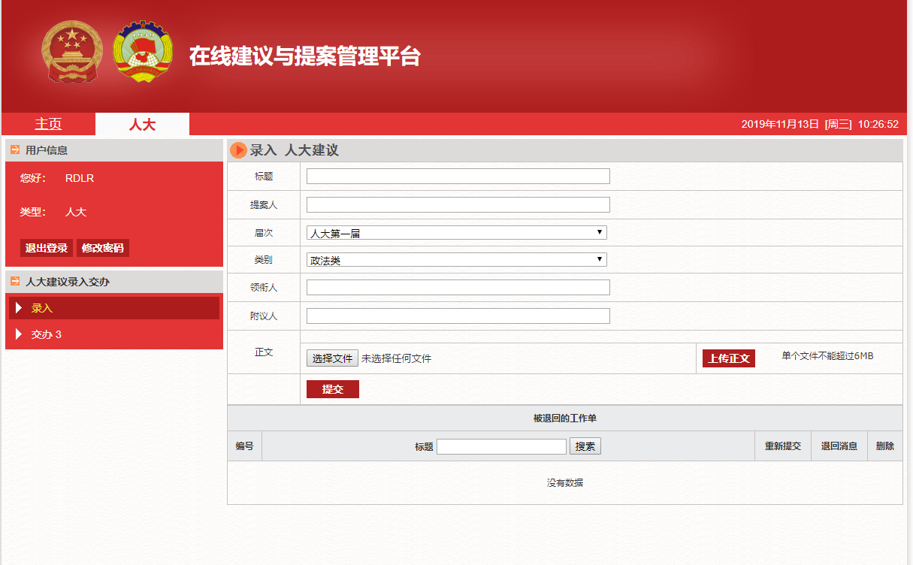Image resolution: width=913 pixels, height=565 pixels.
Task: Focus the 标题 input field in form
Action: point(458,177)
